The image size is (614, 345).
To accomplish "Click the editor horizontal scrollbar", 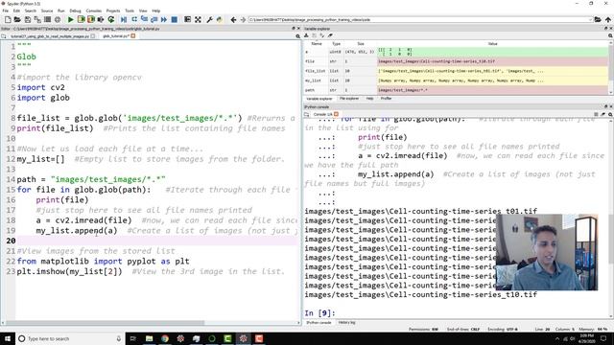I will point(105,323).
